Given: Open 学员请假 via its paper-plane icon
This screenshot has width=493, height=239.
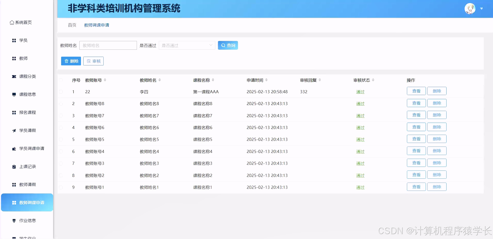Looking at the screenshot, I should tap(14, 131).
